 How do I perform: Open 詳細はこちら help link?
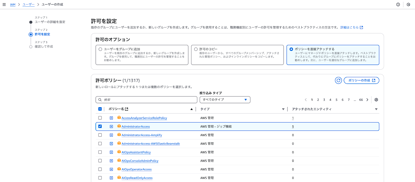pyautogui.click(x=352, y=27)
